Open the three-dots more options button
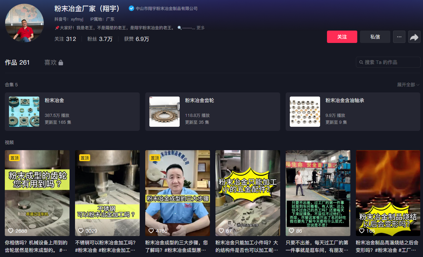This screenshot has height=257, width=423. tap(399, 37)
